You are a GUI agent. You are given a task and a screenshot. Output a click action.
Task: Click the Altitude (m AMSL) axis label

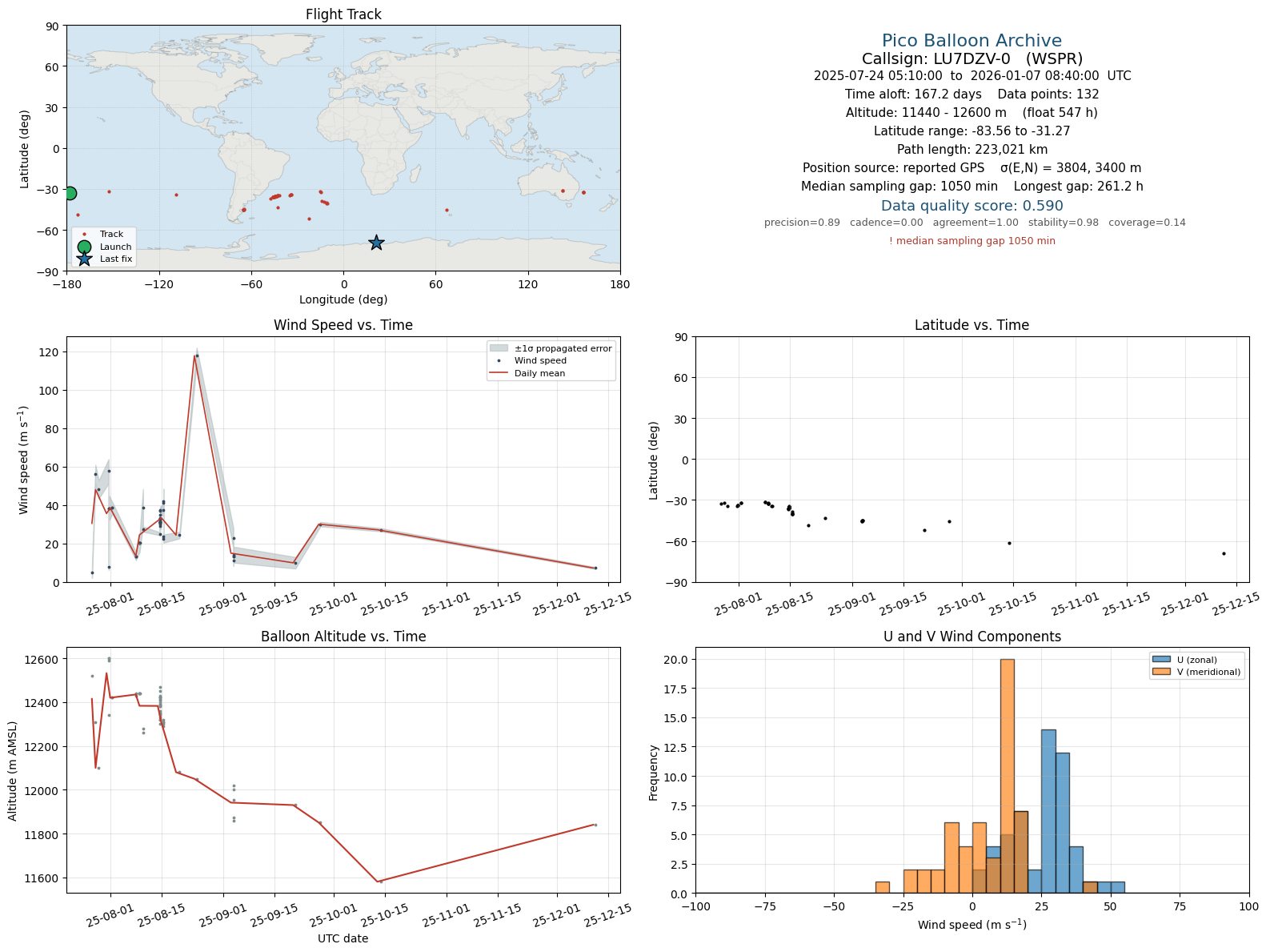13,770
